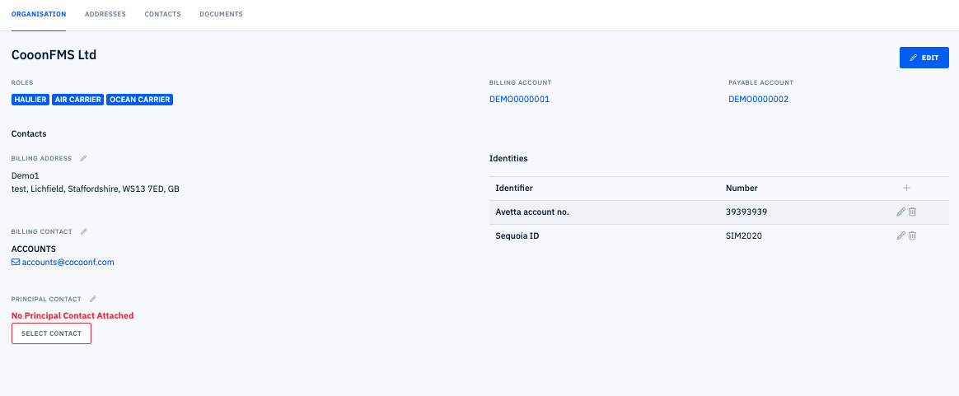Image resolution: width=959 pixels, height=396 pixels.
Task: Click the Select Contact button
Action: tap(51, 333)
